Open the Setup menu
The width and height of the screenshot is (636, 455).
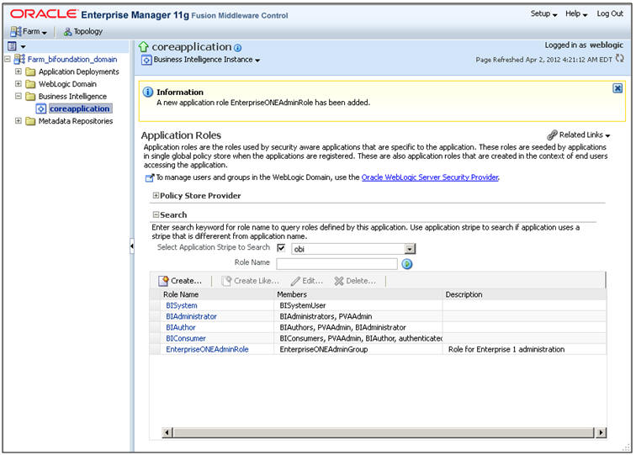click(543, 13)
